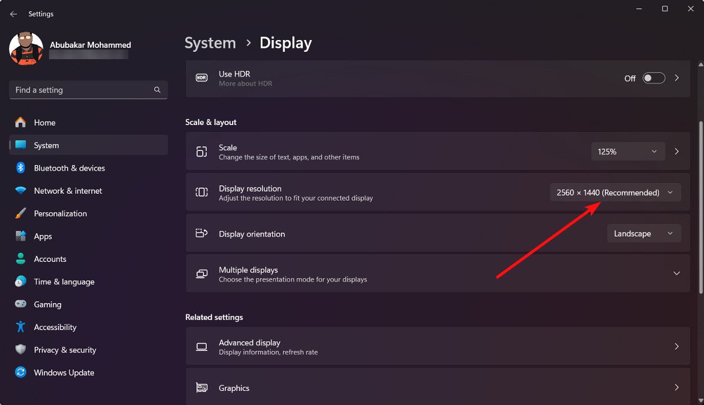Click the Display orientation icon
This screenshot has height=405, width=704.
tap(201, 233)
